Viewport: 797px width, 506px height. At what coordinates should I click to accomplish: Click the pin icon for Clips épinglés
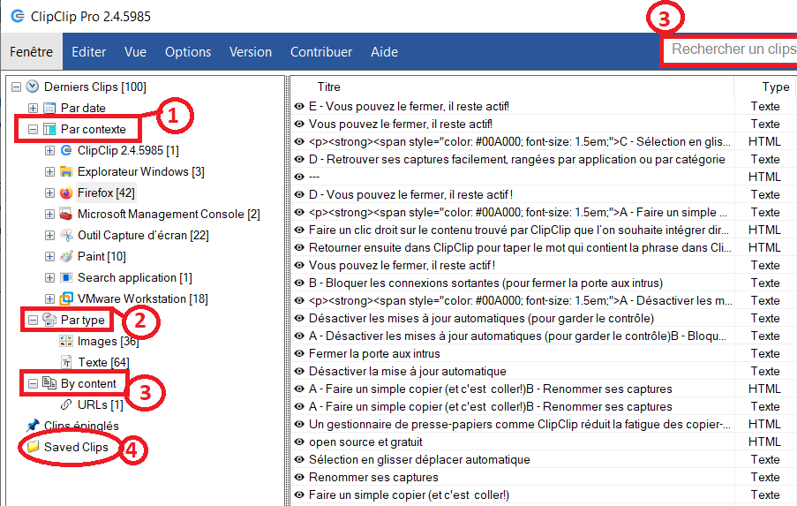[33, 426]
